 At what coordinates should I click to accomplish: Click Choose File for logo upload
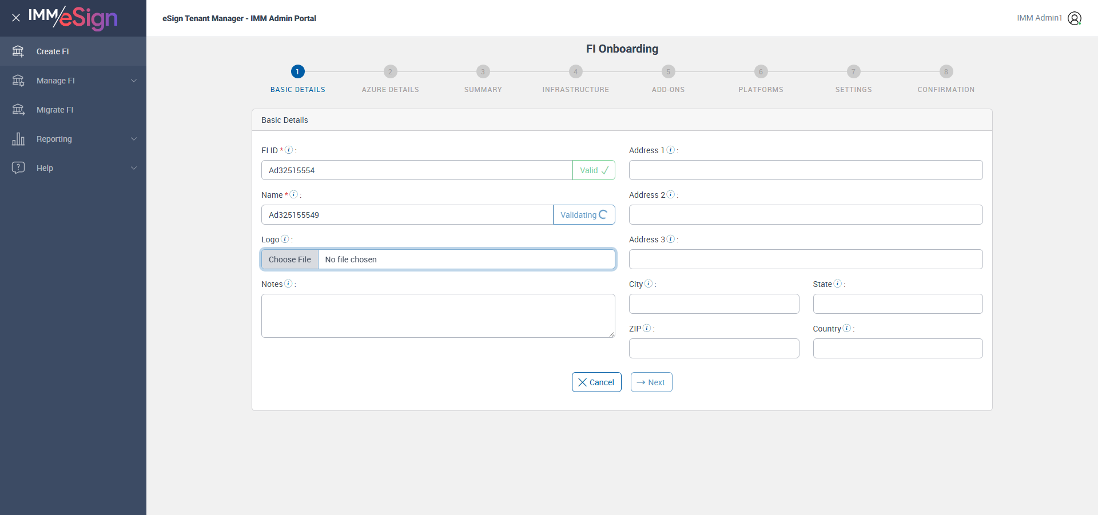(x=290, y=260)
